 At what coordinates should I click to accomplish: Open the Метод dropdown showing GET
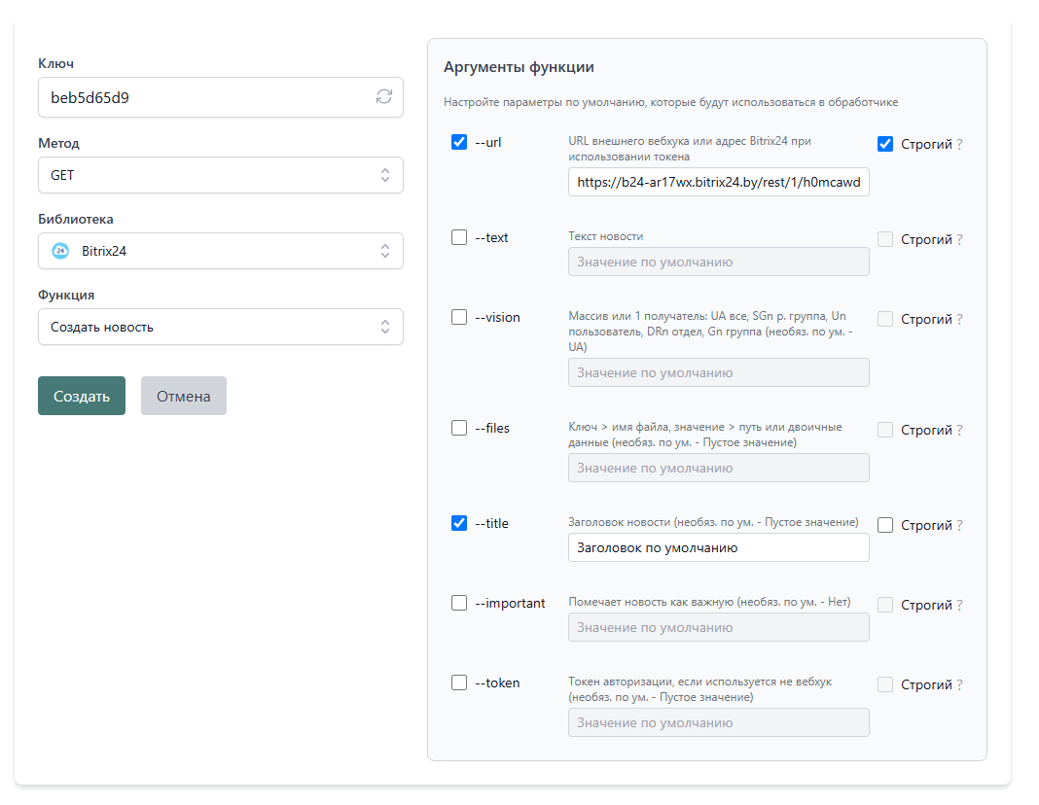coord(221,175)
